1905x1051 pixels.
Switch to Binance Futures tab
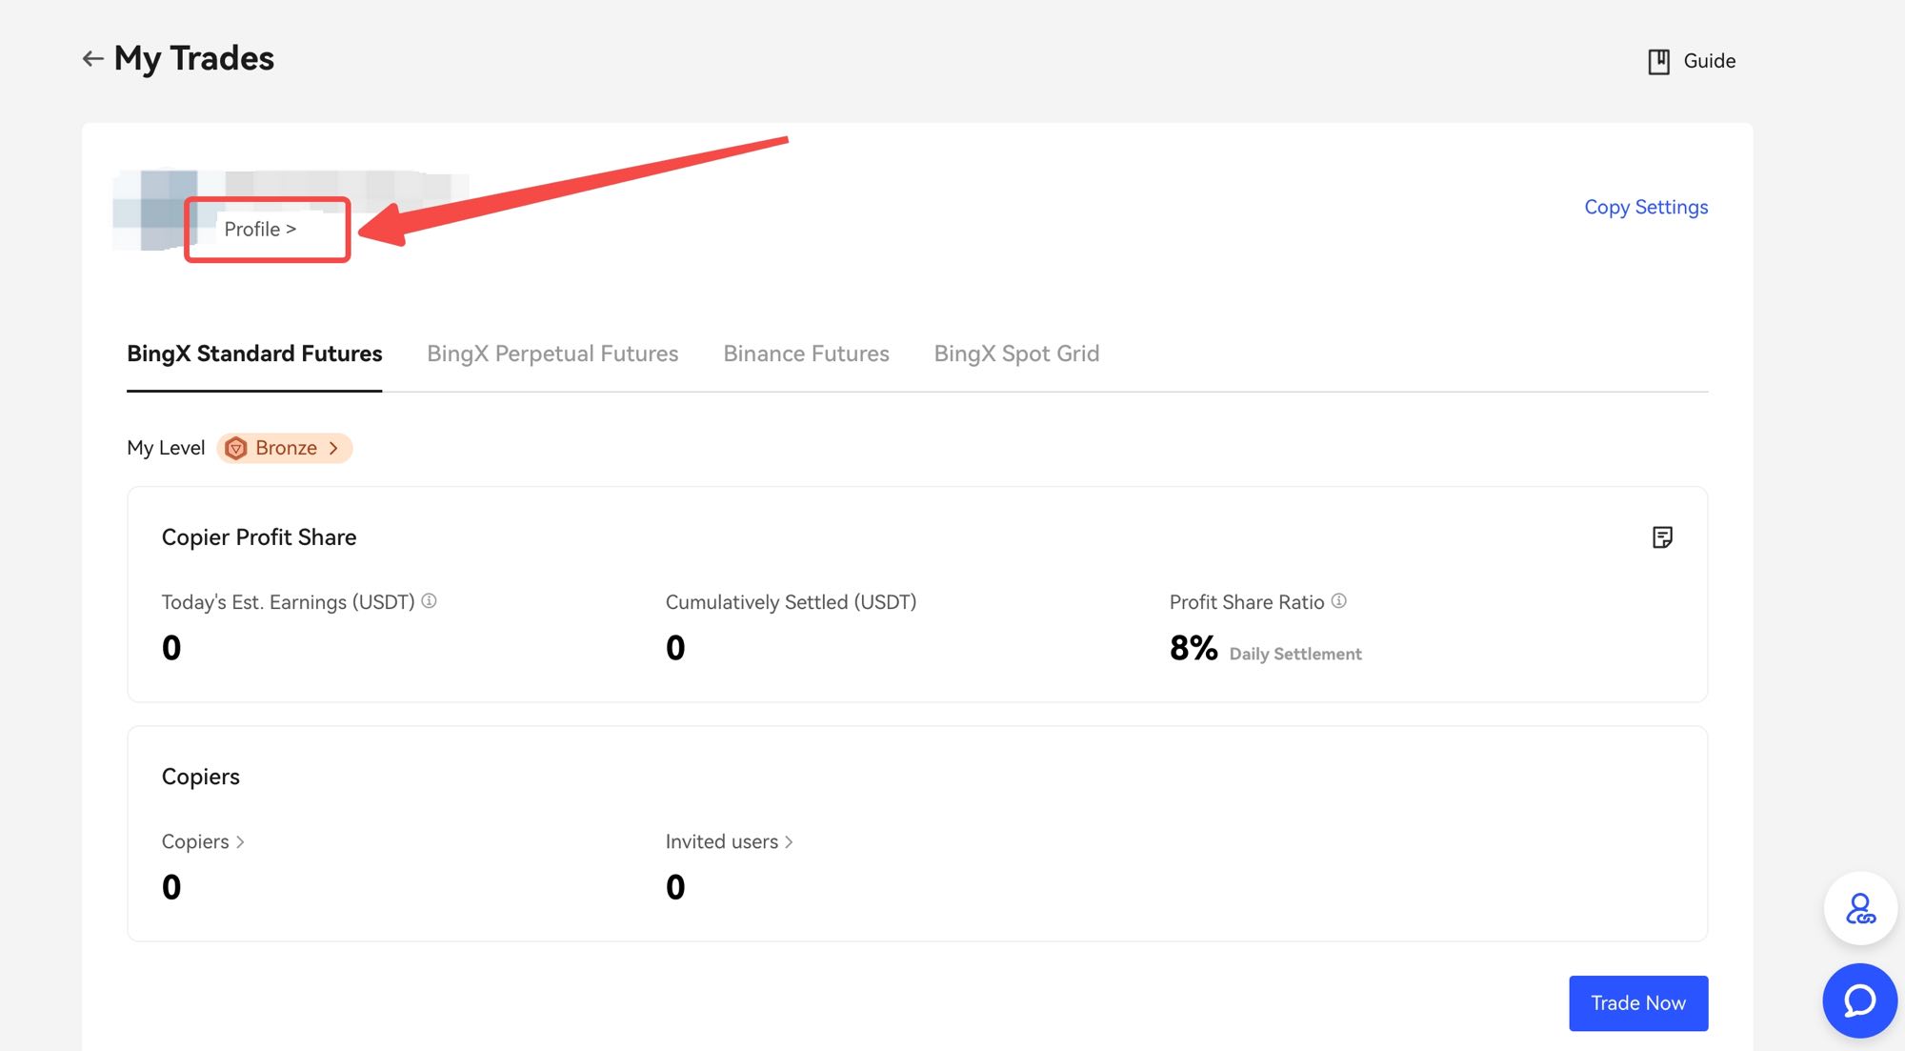(x=806, y=354)
